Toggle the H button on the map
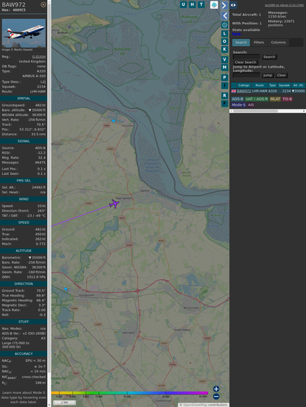Screen dimensions: 306x407 192,4
